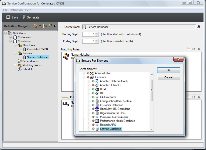Image resolution: width=206 pixels, height=150 pixels.
Task: Expand the BEM node
Action: coord(89,89)
